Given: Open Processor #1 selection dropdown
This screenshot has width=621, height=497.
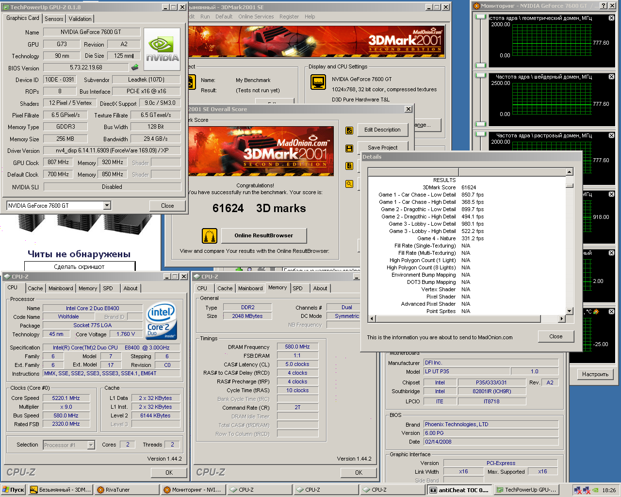Looking at the screenshot, I should click(91, 445).
